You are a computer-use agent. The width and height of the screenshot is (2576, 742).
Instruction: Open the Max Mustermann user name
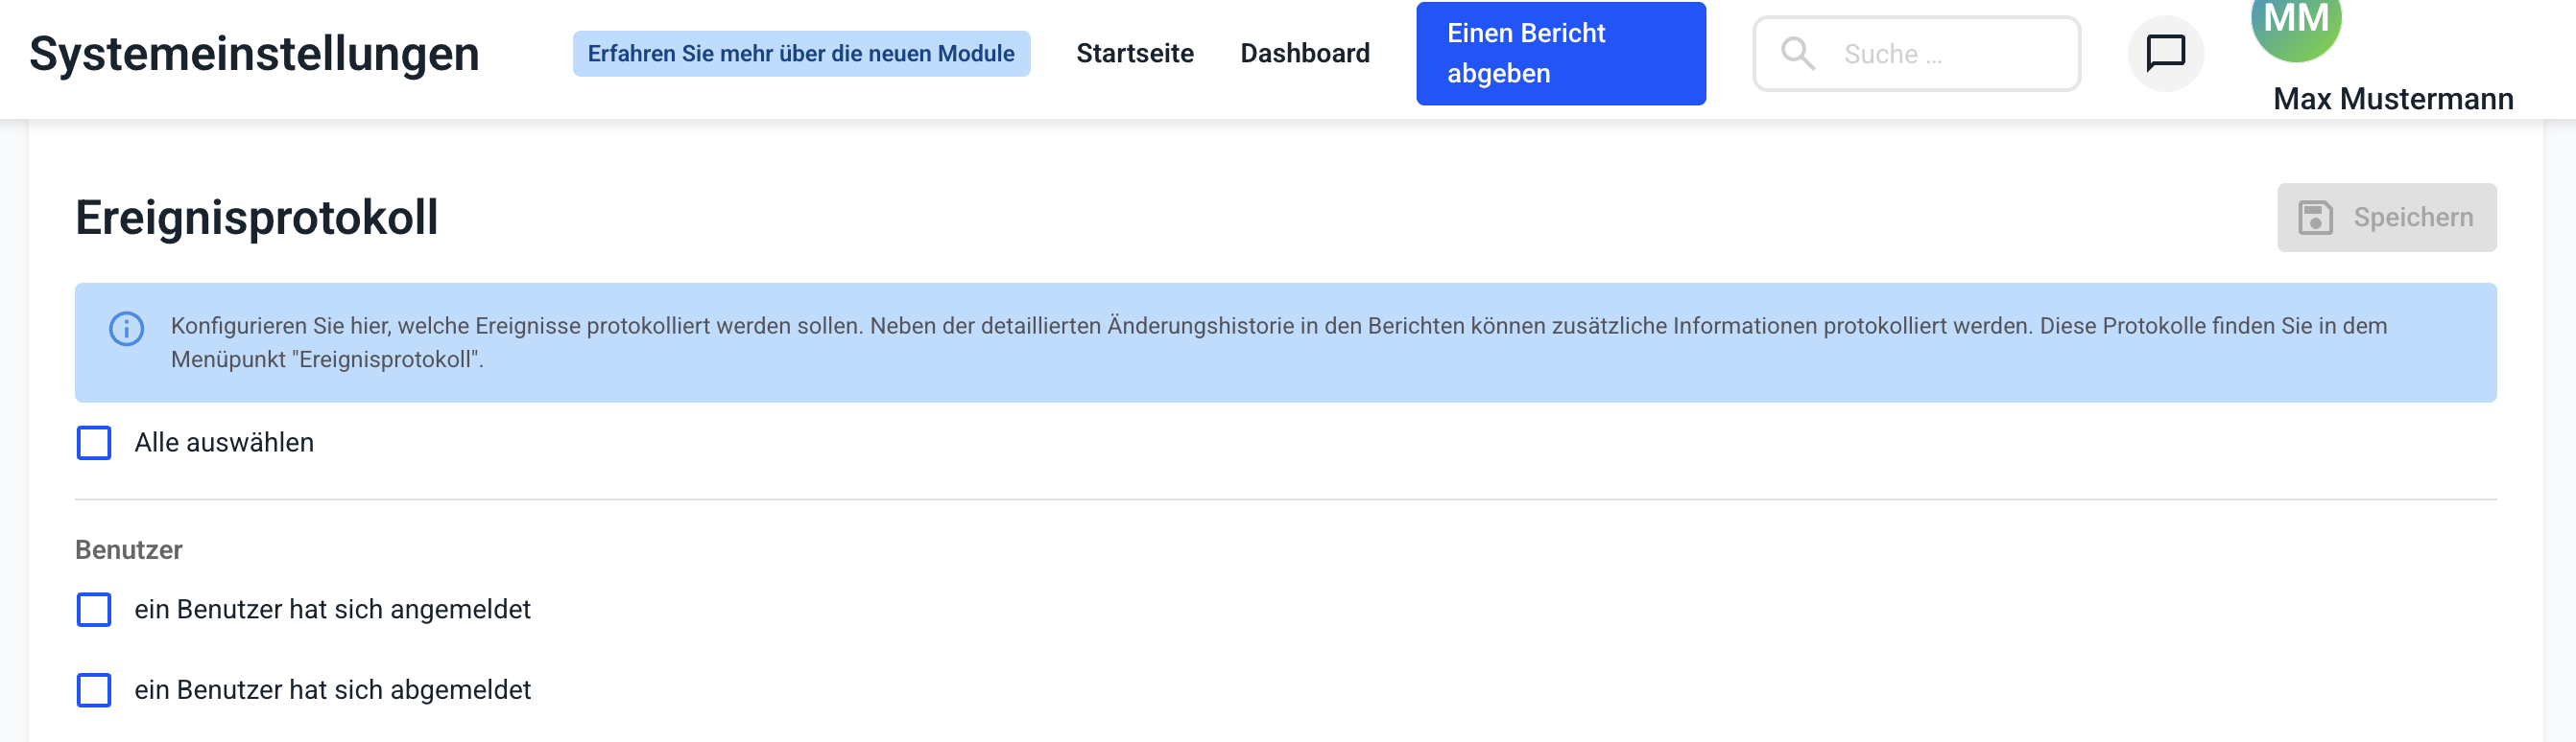(x=2392, y=99)
